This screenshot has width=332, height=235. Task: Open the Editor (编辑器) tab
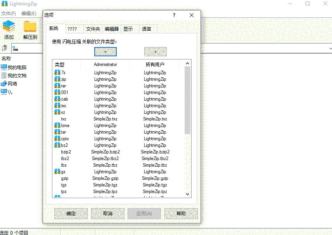[112, 29]
